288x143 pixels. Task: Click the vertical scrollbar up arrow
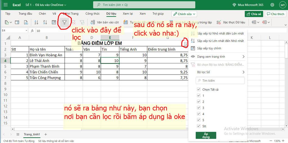pos(286,42)
